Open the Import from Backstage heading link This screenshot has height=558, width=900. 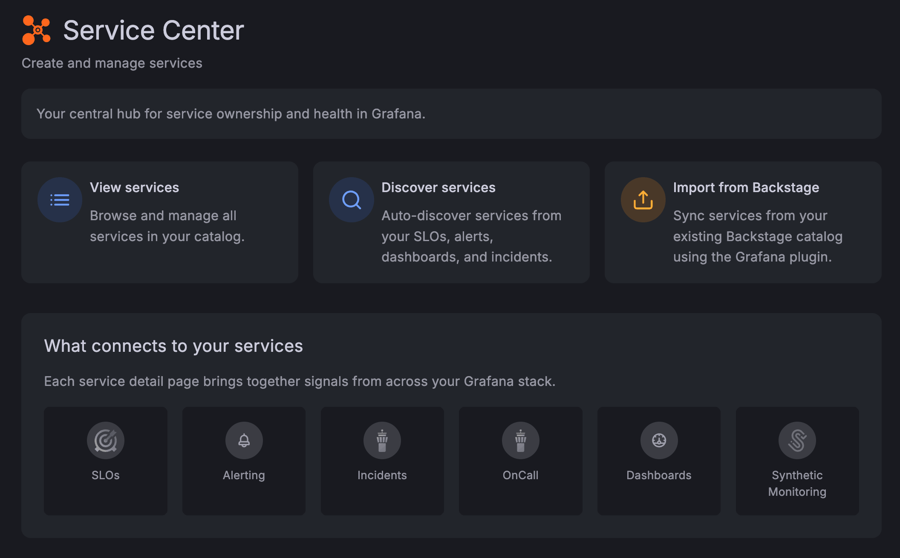tap(746, 187)
